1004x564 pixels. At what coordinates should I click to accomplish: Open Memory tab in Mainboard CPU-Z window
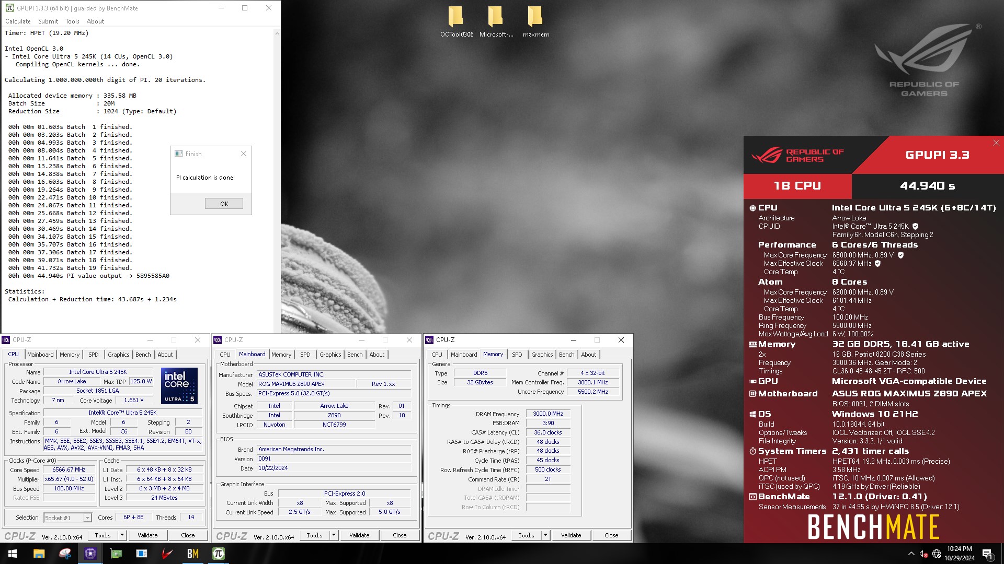[281, 355]
